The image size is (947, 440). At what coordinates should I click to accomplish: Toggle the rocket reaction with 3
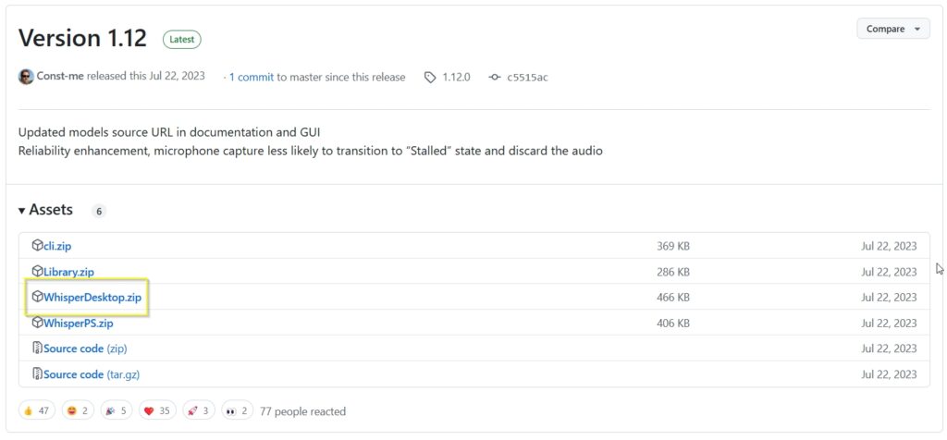point(198,411)
